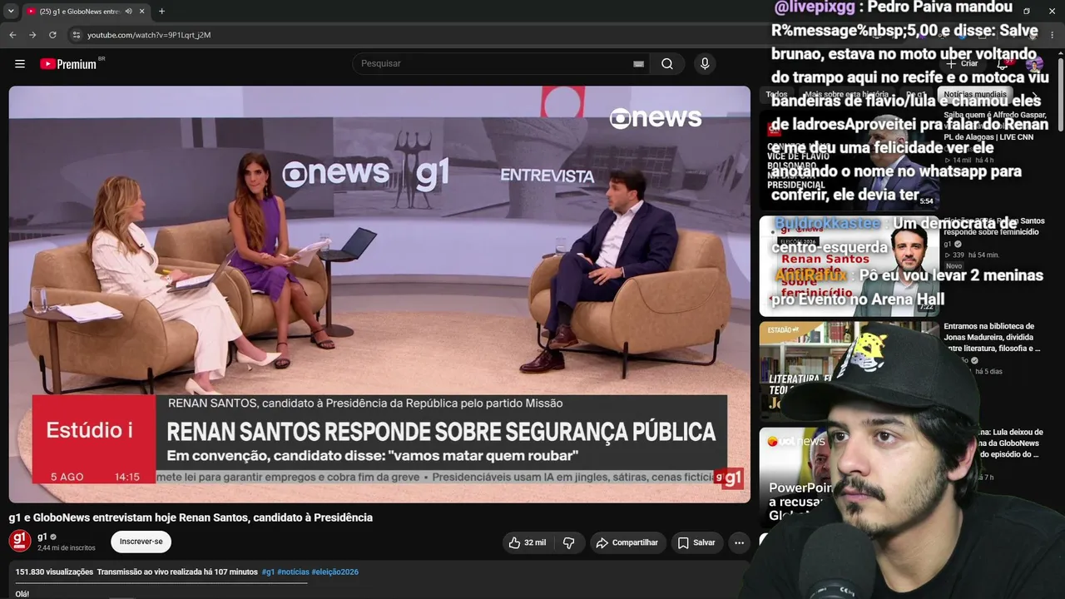Click the video player showing Renan Santos interview

click(x=379, y=295)
